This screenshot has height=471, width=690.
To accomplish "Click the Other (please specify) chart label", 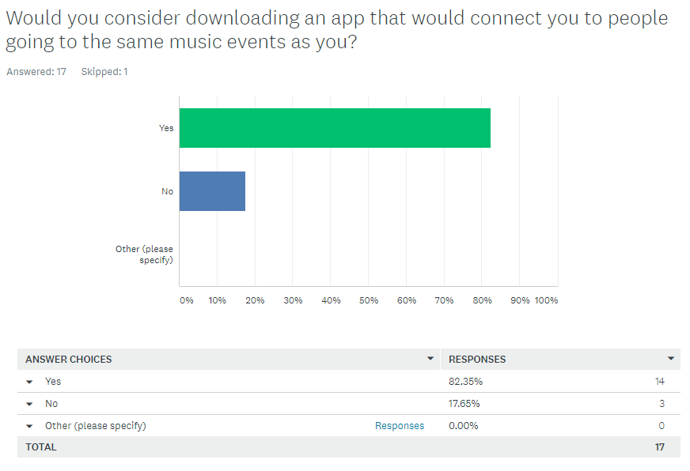I will pyautogui.click(x=145, y=254).
